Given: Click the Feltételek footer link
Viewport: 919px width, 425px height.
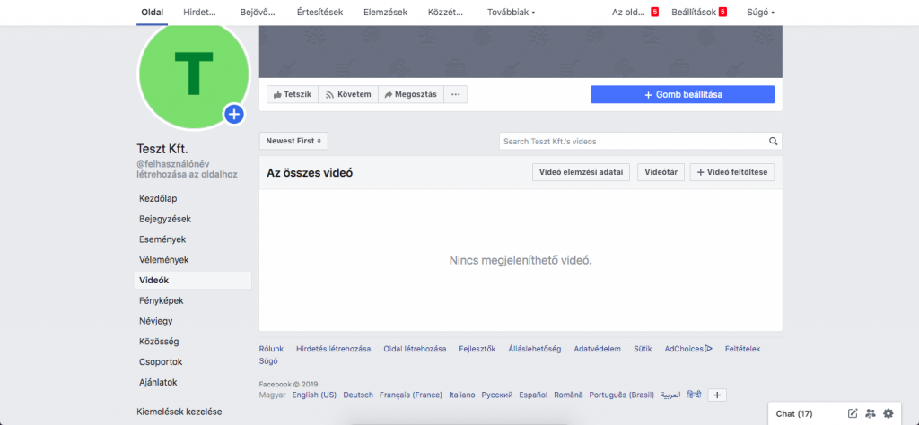Looking at the screenshot, I should point(742,349).
